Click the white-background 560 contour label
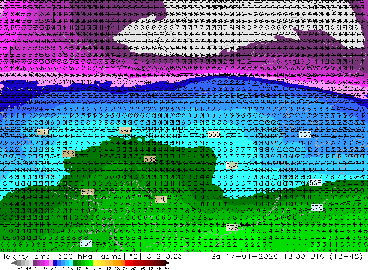Screen dimensions: 368x270 (305, 135)
